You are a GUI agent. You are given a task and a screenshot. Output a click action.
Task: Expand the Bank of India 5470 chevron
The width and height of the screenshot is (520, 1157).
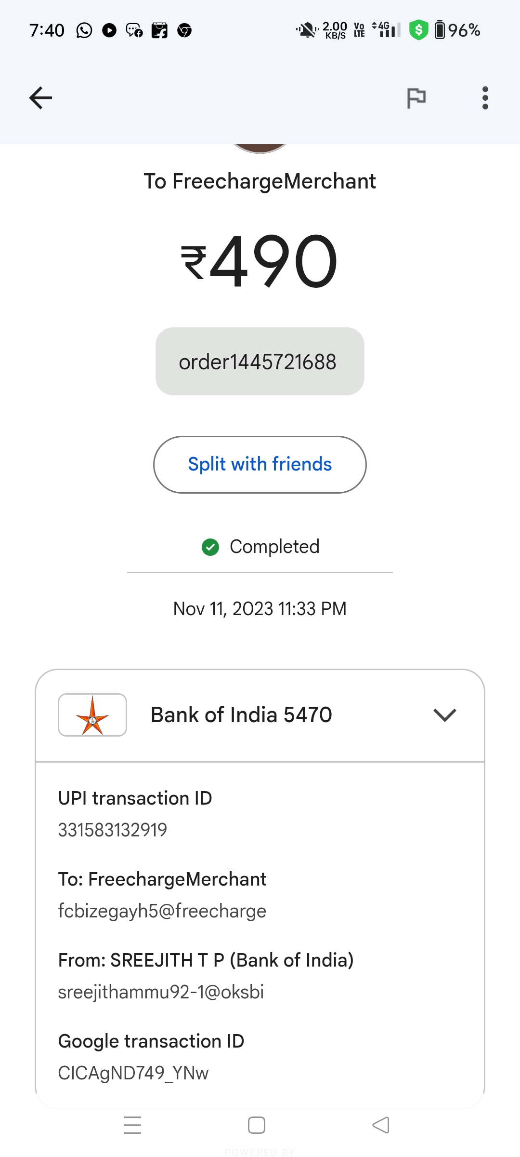click(444, 715)
